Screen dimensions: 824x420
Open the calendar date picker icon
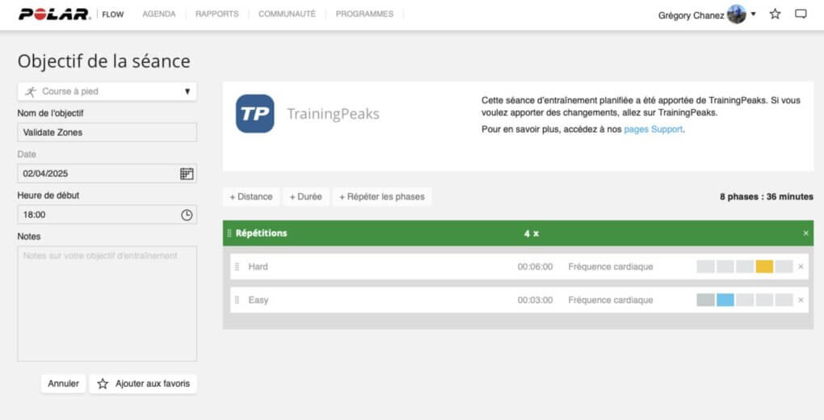tap(187, 174)
